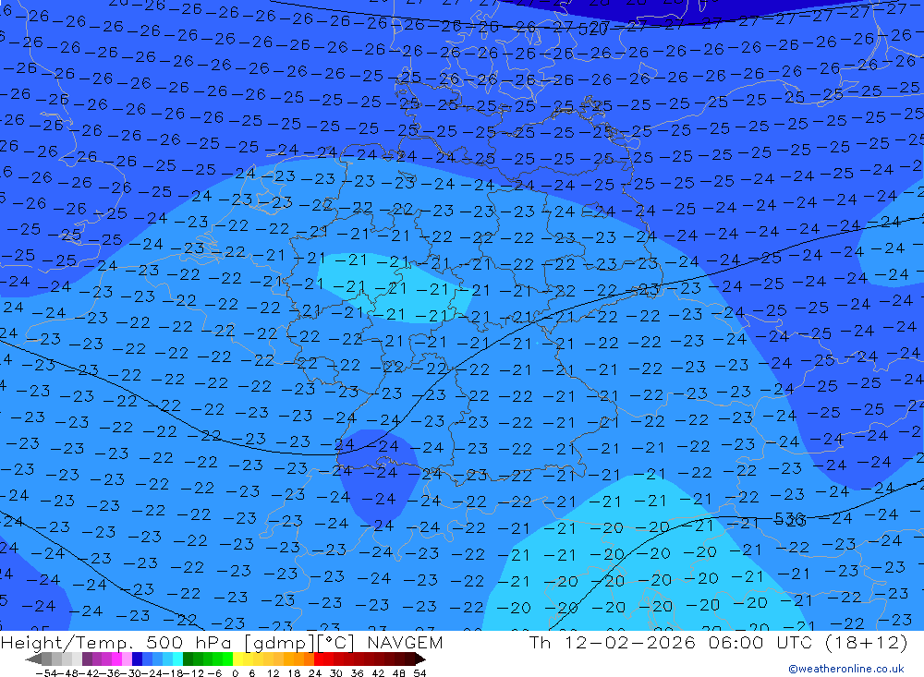This screenshot has height=677, width=924.
Task: Click the '[°C]' unit label in title
Action: [x=336, y=643]
